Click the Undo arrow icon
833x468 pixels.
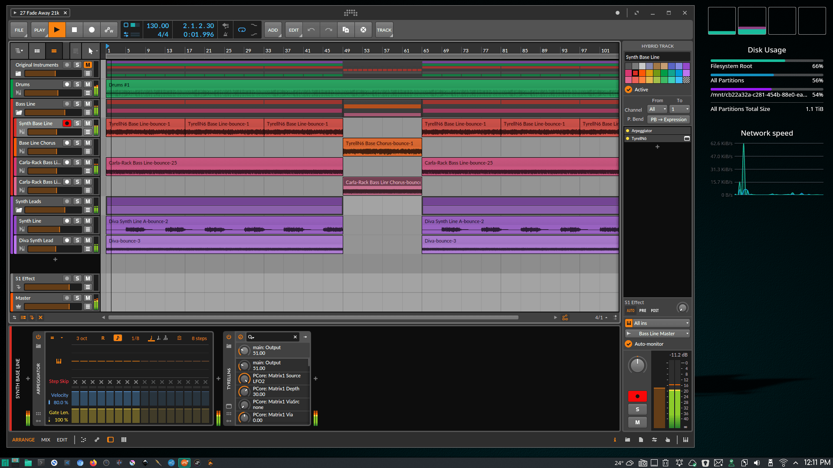click(311, 30)
